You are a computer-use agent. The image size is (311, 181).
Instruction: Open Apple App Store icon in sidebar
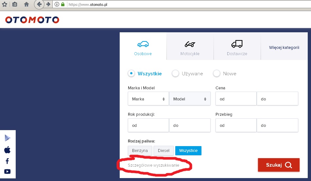coord(7,150)
